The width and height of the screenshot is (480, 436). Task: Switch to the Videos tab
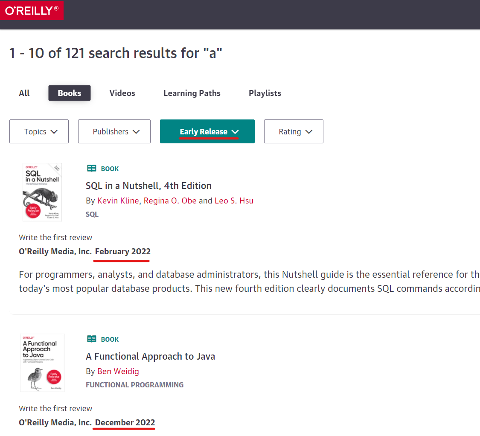coord(122,93)
